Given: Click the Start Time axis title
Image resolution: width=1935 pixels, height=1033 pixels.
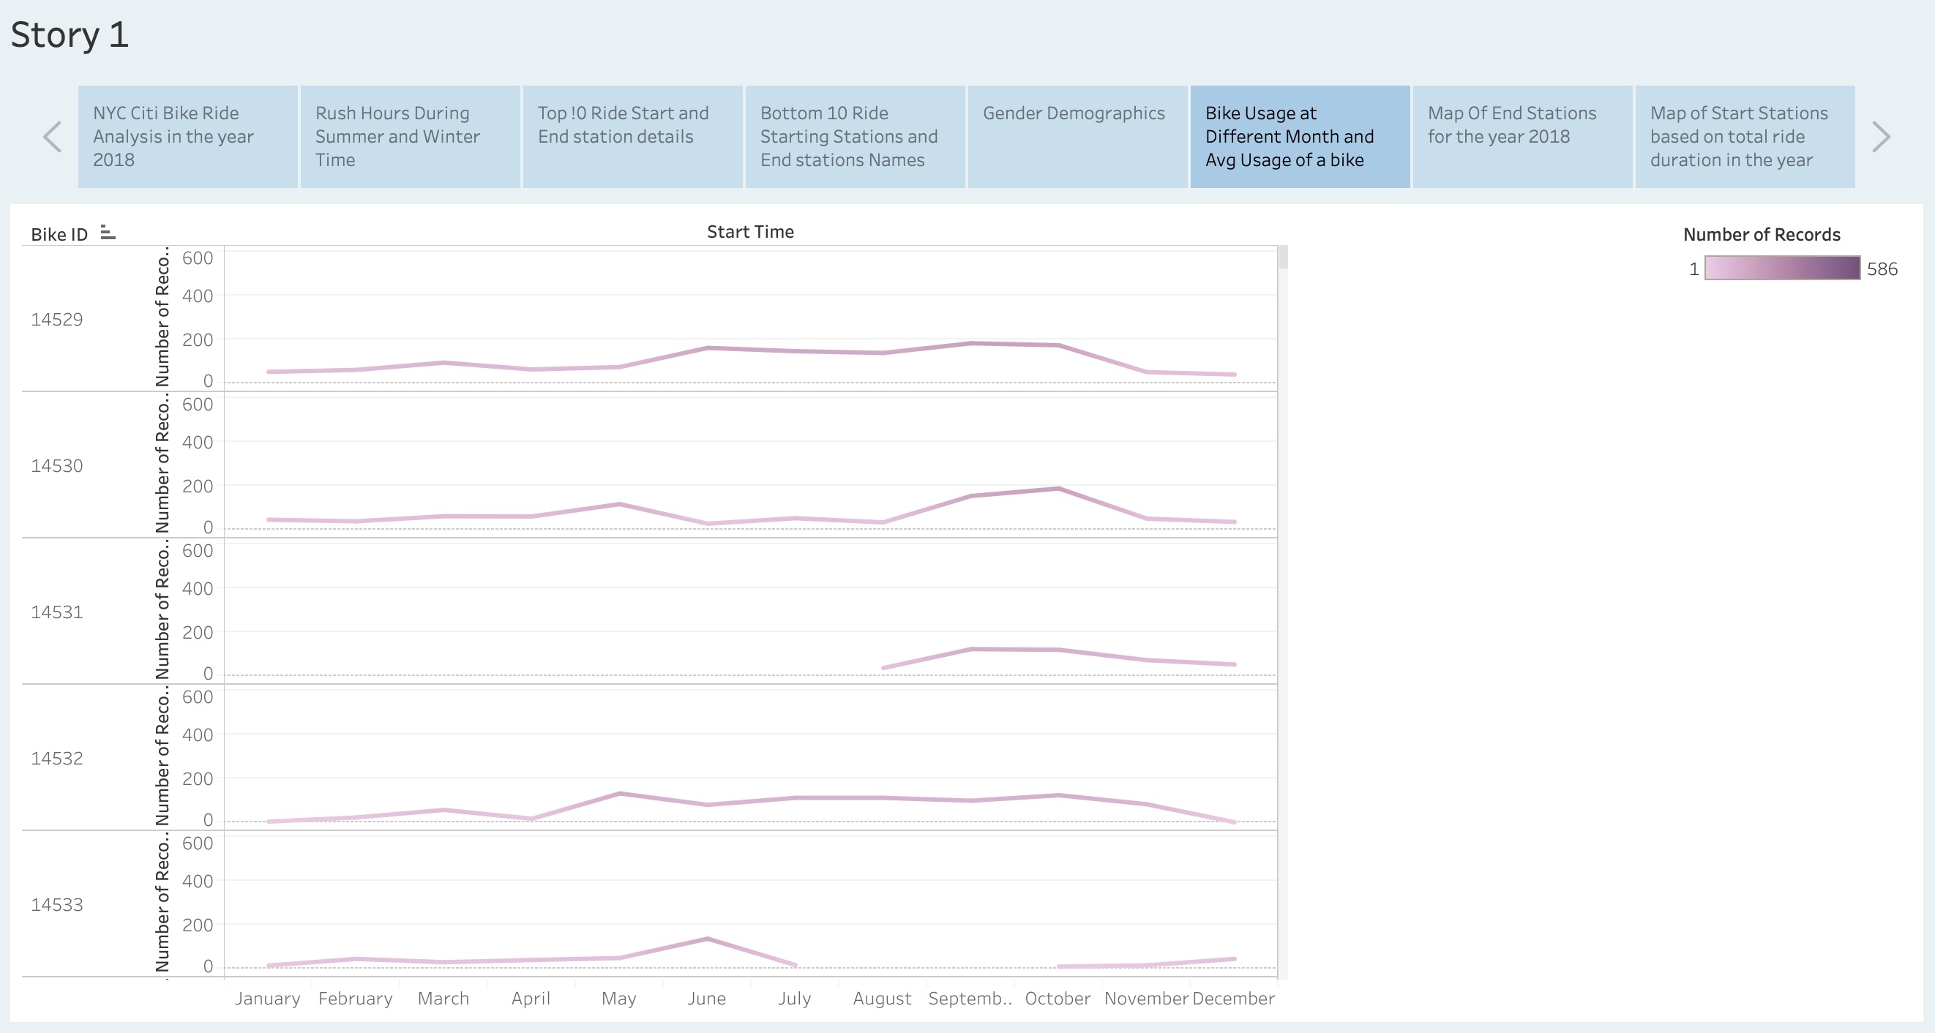Looking at the screenshot, I should coord(750,231).
